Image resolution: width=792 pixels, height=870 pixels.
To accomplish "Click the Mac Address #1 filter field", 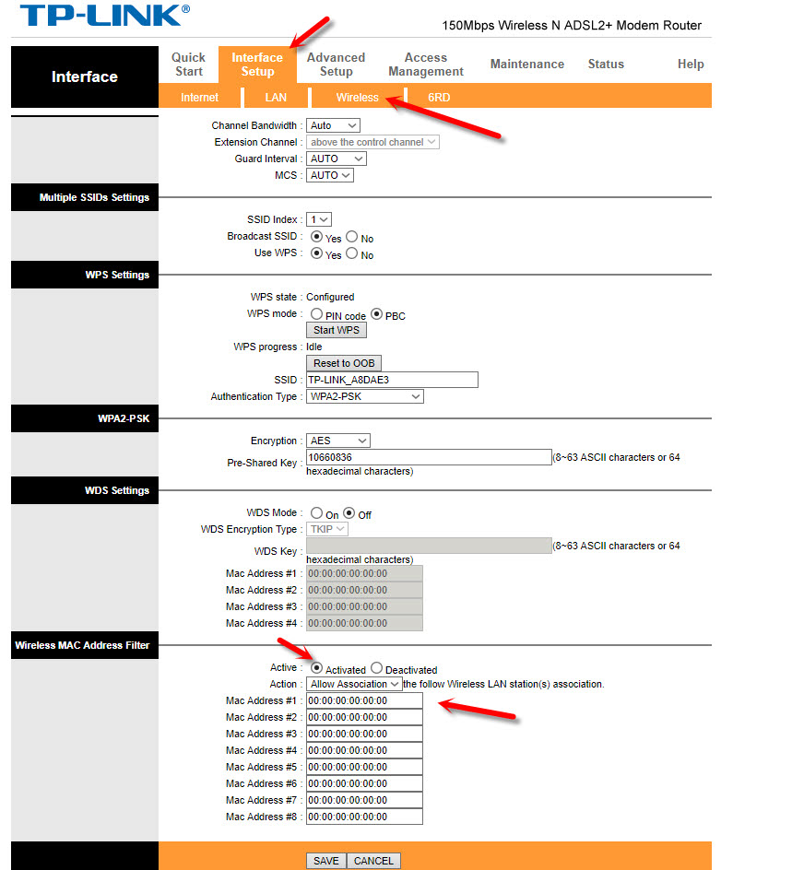I will (364, 700).
